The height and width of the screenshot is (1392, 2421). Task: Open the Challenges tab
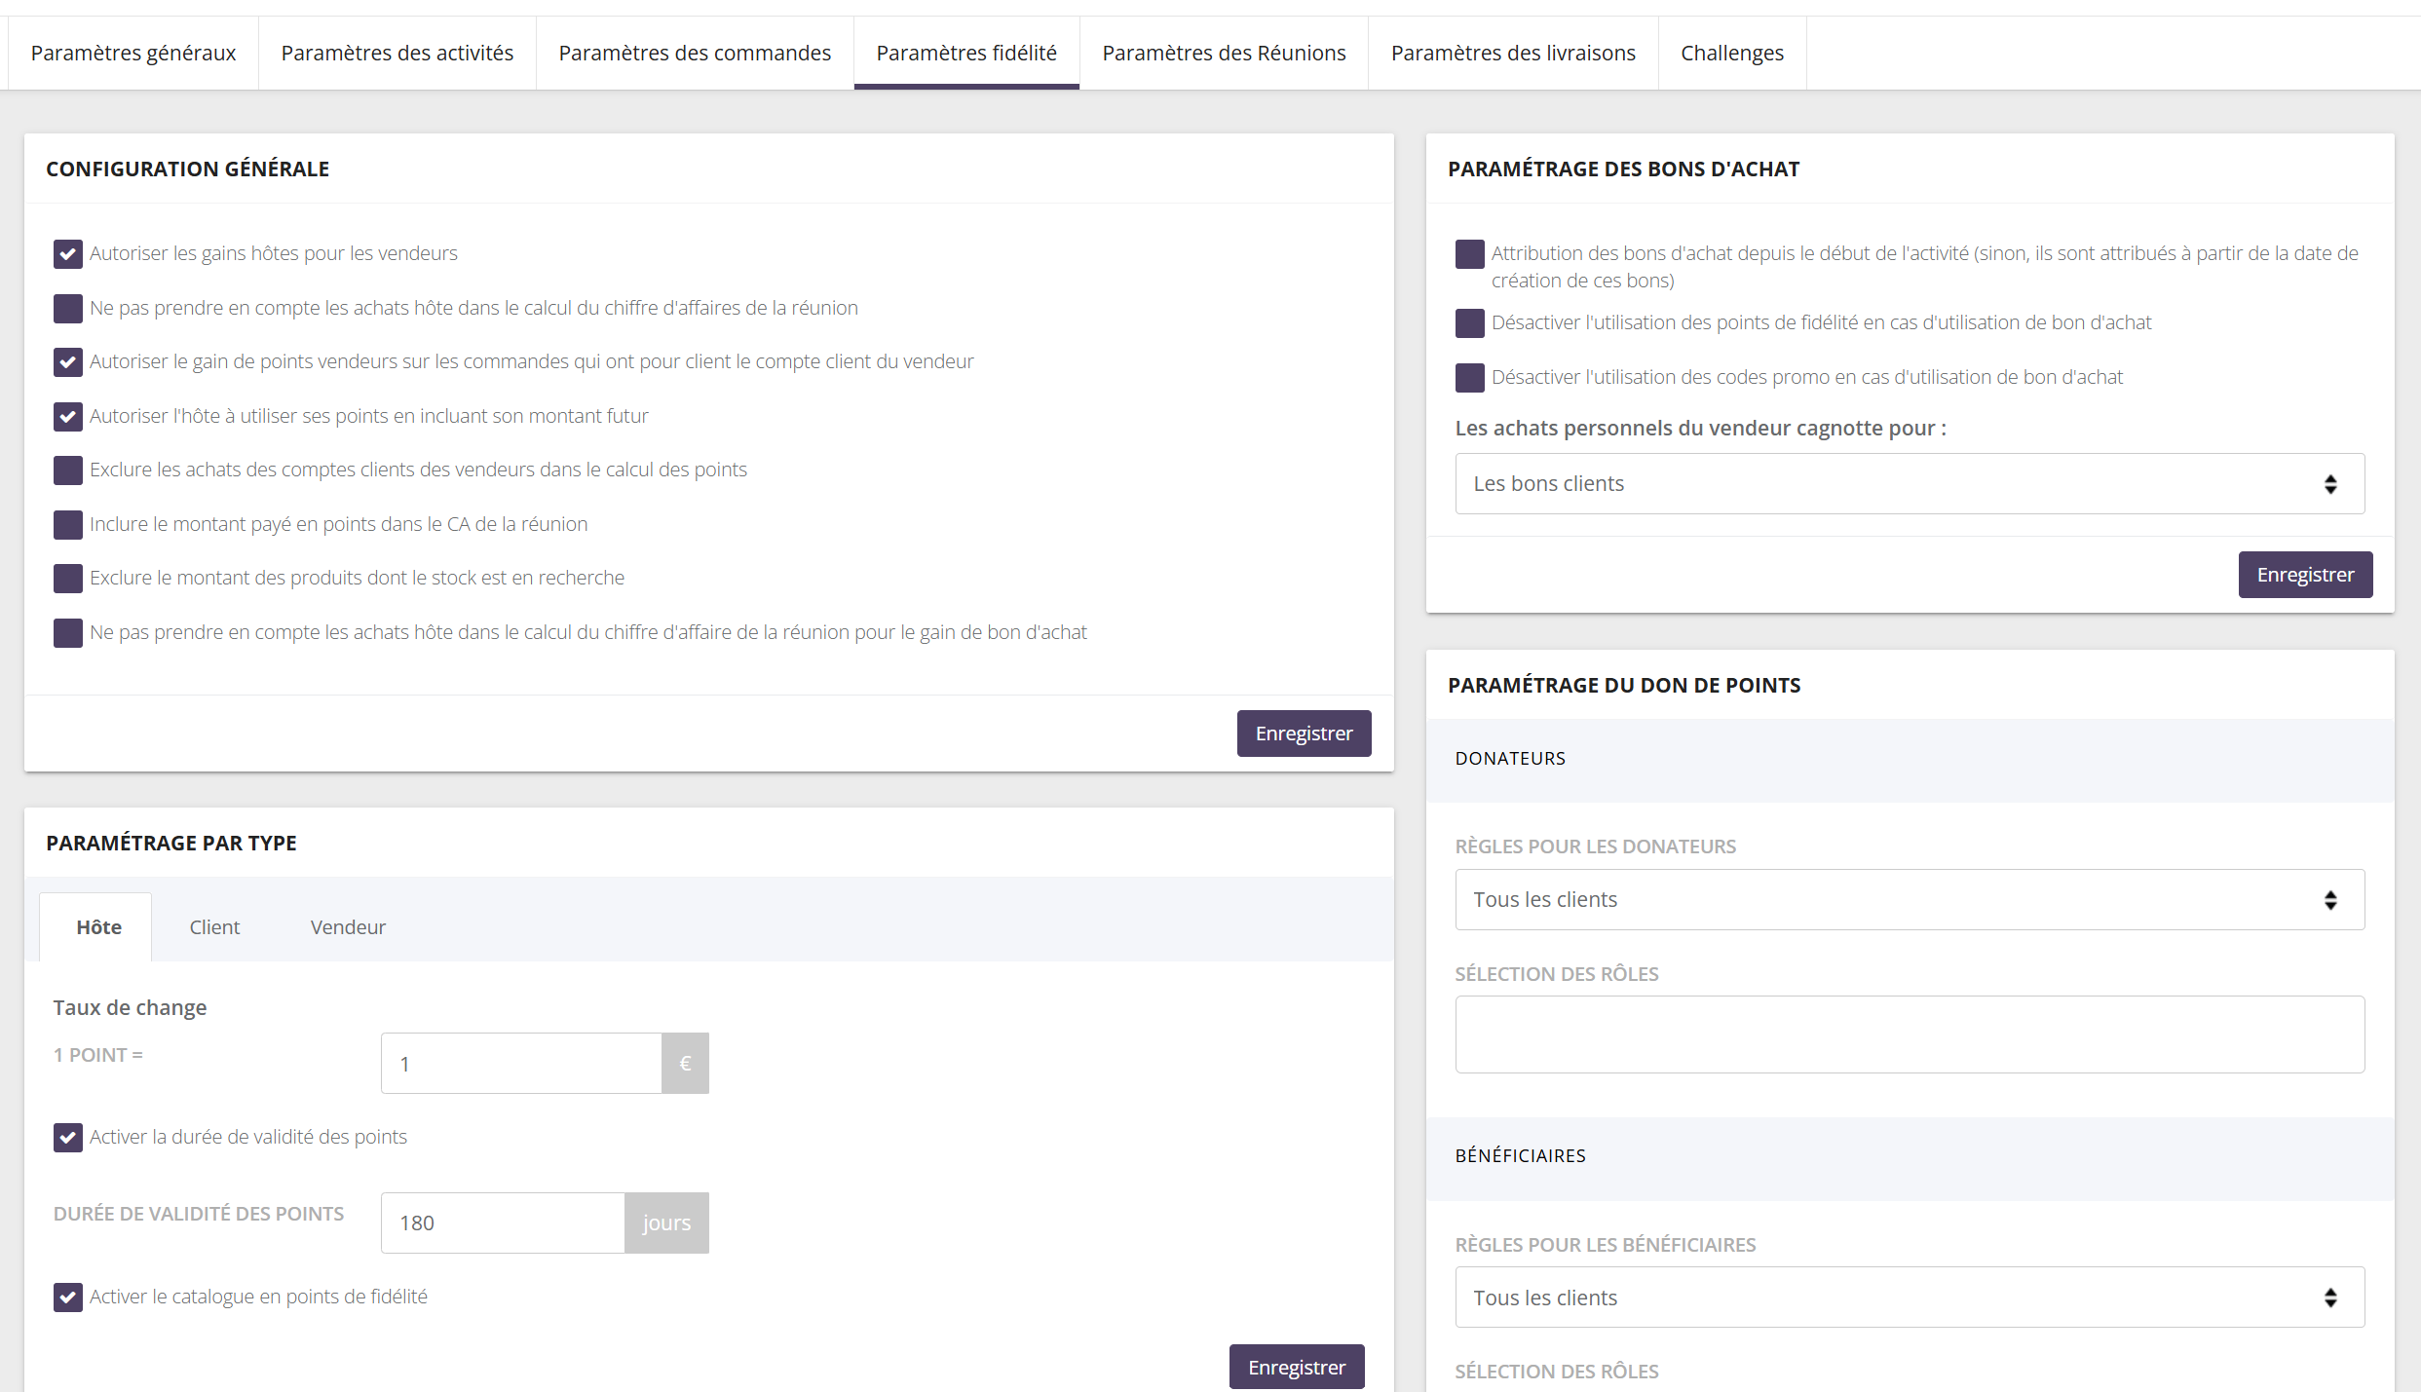(1732, 53)
